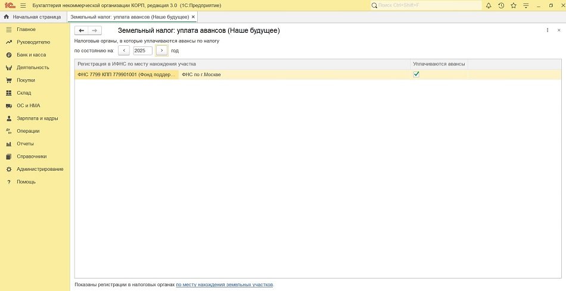Step to the next year

[x=161, y=51]
